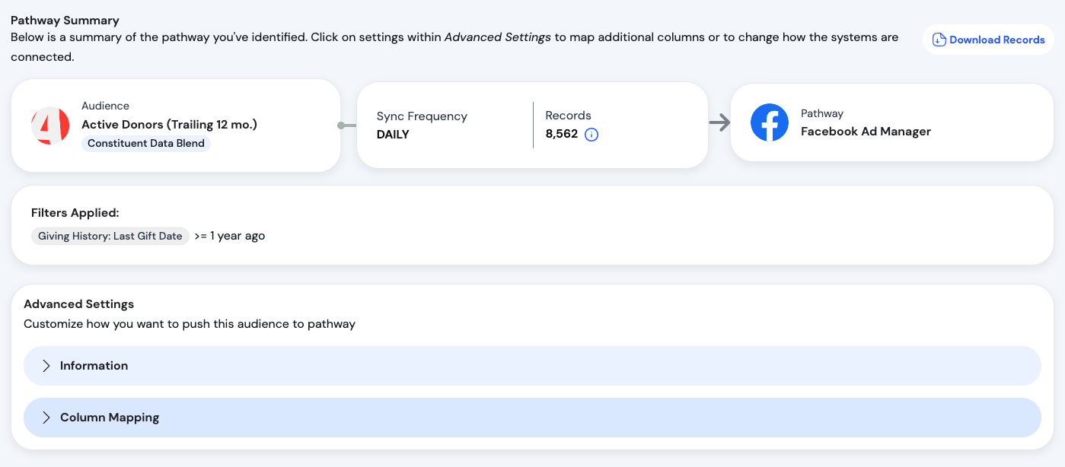Open the Column Mapping row label
Viewport: 1065px width, 467px height.
click(x=110, y=418)
